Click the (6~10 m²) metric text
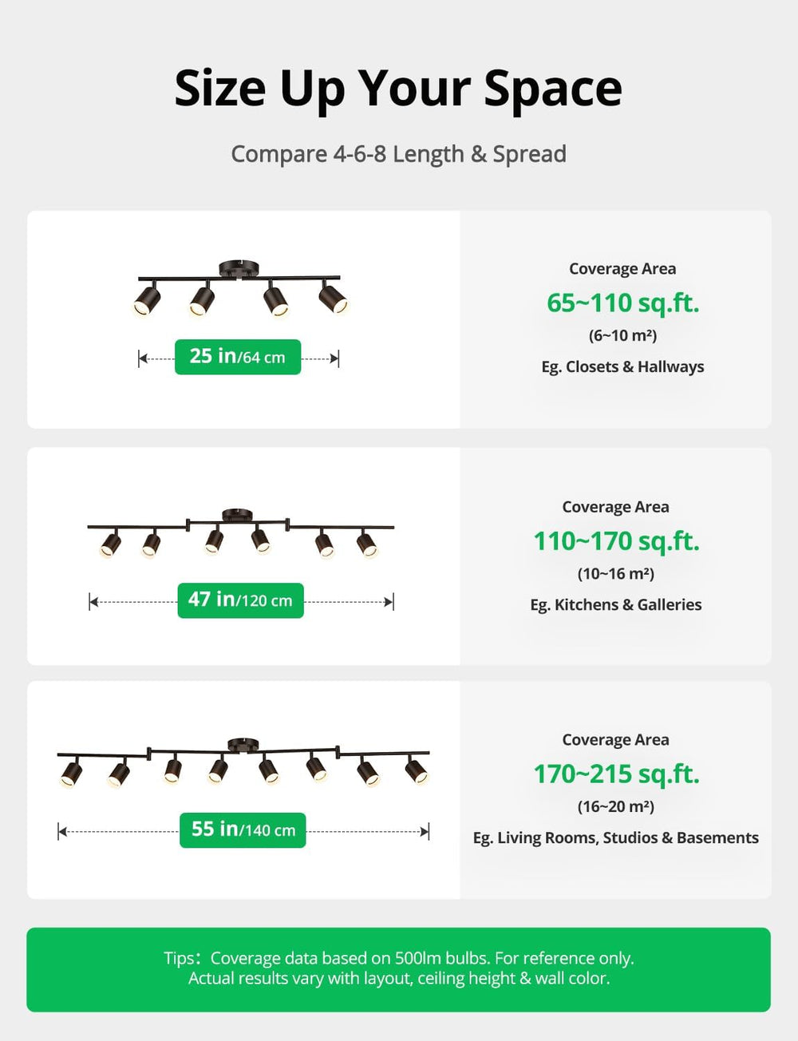The width and height of the screenshot is (798, 1041). [622, 335]
